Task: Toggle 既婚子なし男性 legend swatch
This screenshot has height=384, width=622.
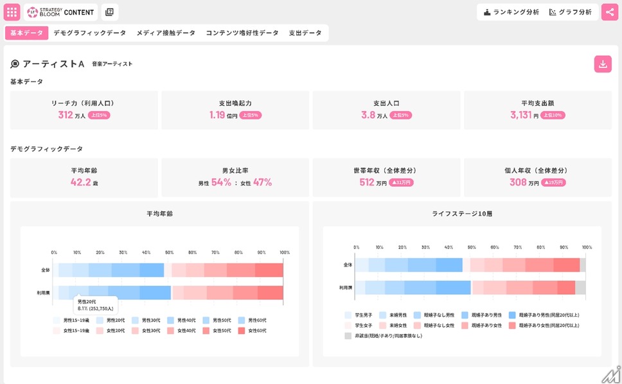Action: tap(417, 315)
